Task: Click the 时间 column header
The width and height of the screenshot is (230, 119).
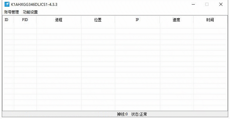Action: (x=210, y=20)
